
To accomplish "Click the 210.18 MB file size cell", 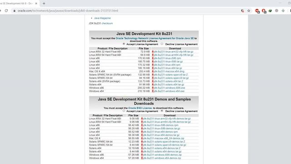I will pos(144,91).
